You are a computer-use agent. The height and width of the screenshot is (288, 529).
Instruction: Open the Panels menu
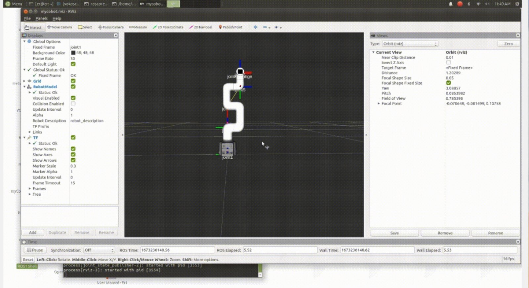coord(41,18)
